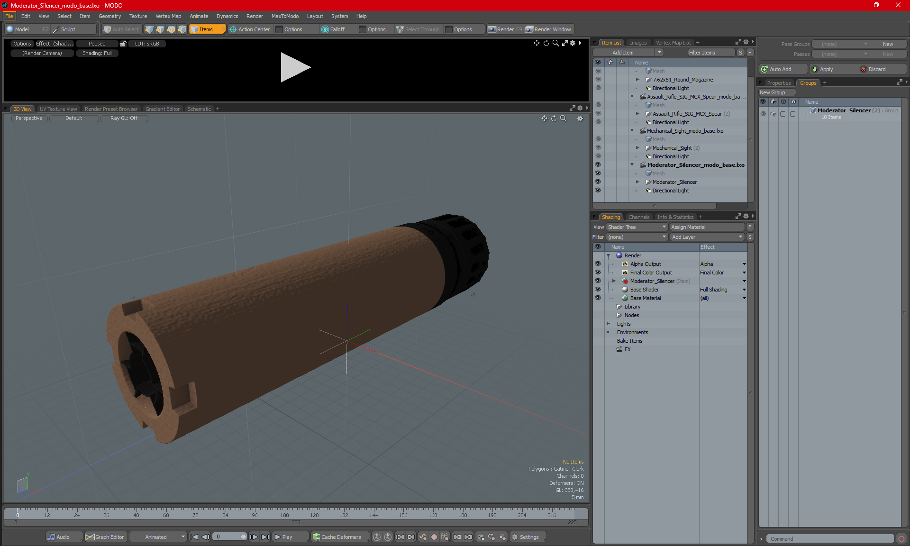910x546 pixels.
Task: Expand the 7.62x51_Round_Magazine item
Action: (x=638, y=80)
